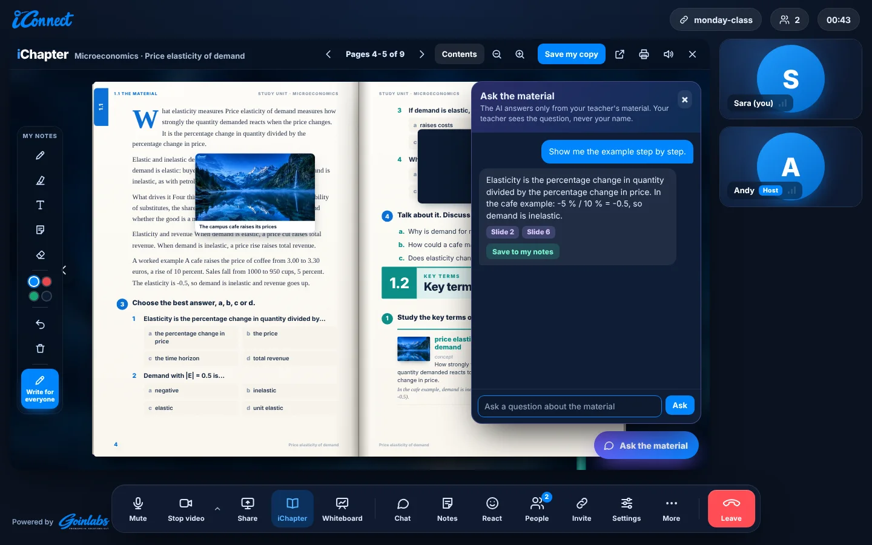The image size is (872, 545).
Task: Pick the red ink color
Action: [47, 282]
